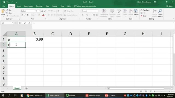
Task: Click the AutoSum sigma icon
Action: [x=141, y=10]
